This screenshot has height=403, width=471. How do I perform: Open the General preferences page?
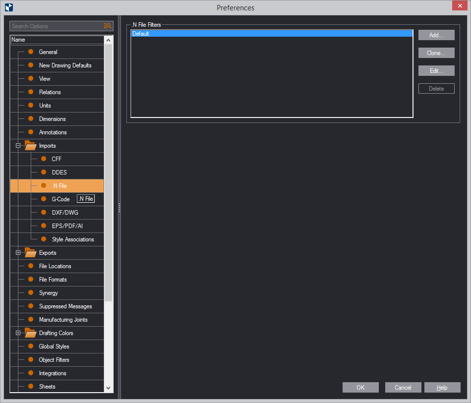[x=48, y=52]
